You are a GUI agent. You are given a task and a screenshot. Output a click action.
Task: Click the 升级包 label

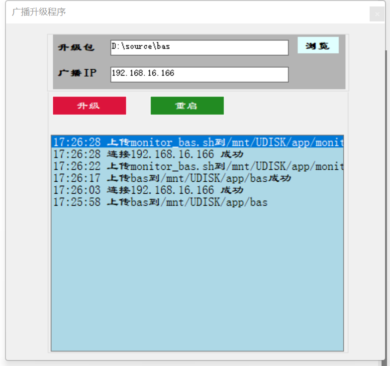pyautogui.click(x=76, y=47)
